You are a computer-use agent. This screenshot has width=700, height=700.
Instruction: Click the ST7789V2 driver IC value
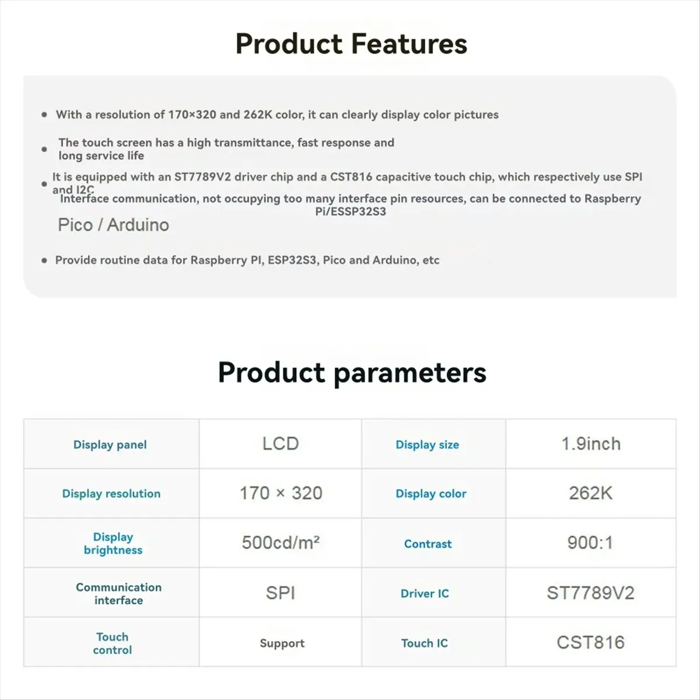pos(590,593)
